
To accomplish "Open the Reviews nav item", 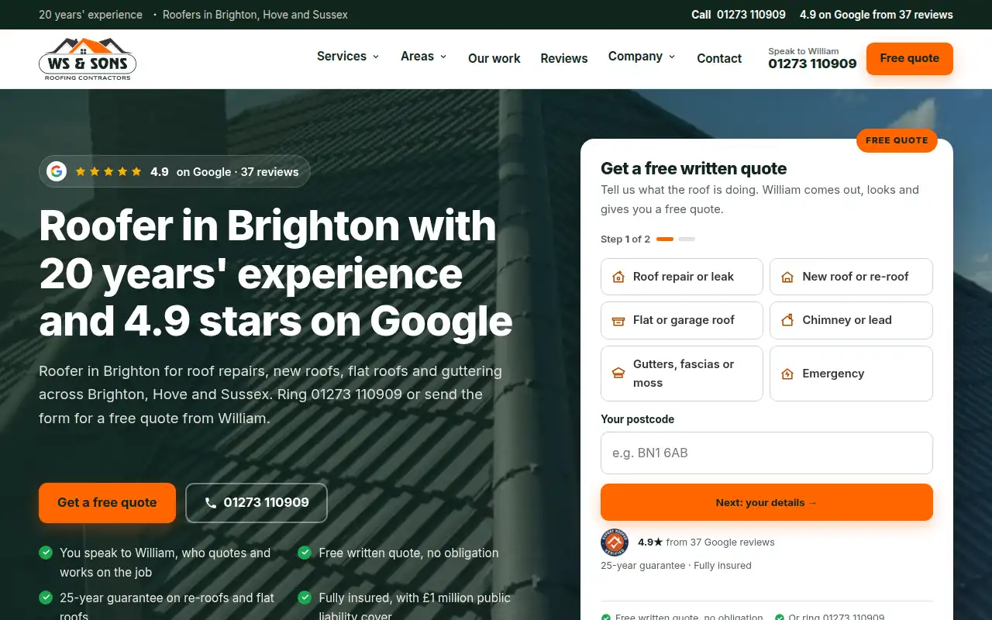I will tap(564, 58).
